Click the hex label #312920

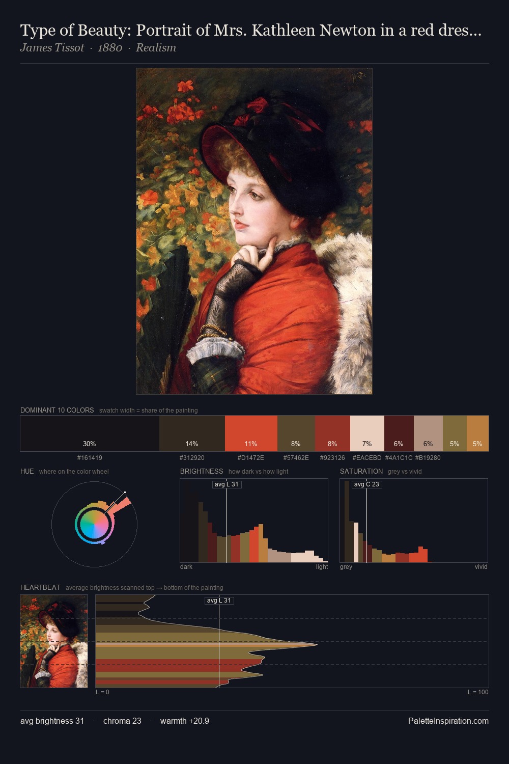click(x=192, y=458)
